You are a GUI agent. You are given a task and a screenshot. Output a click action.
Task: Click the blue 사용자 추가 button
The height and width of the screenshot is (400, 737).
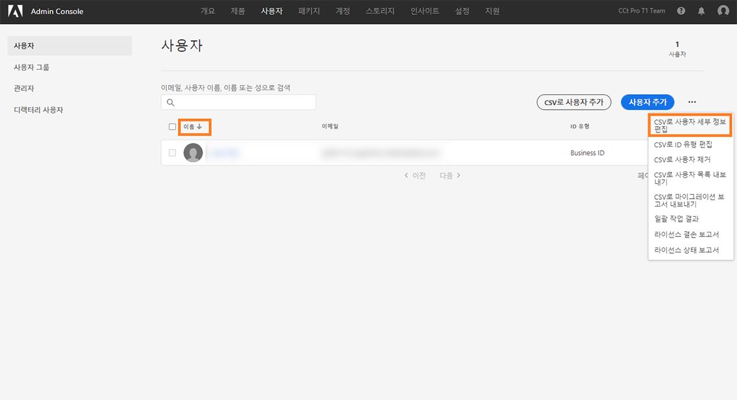click(647, 102)
